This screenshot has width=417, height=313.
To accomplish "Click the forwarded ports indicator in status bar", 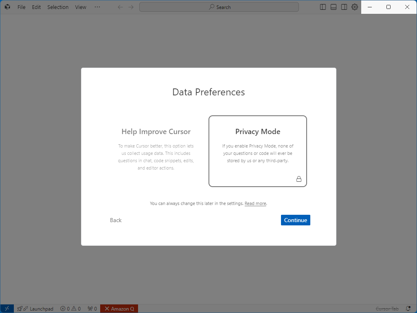I will (92, 309).
